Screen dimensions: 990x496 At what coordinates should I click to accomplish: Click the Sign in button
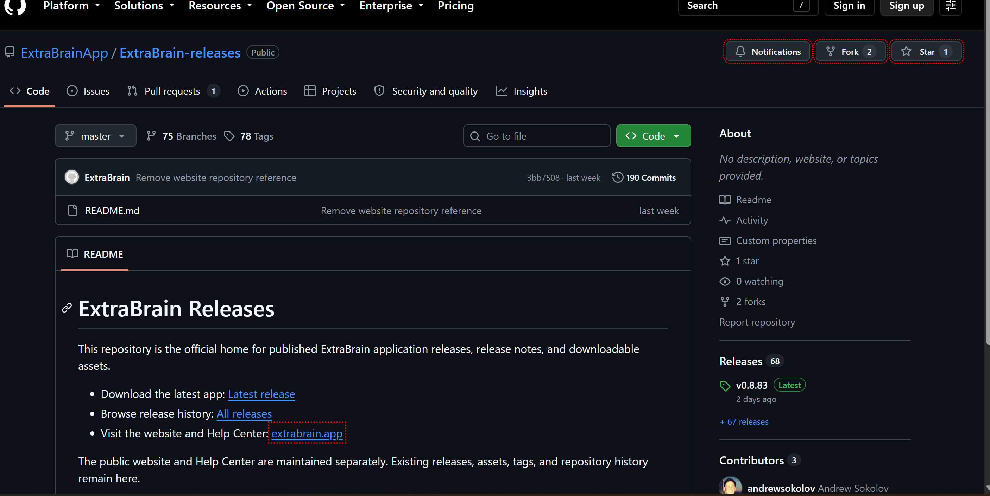849,6
